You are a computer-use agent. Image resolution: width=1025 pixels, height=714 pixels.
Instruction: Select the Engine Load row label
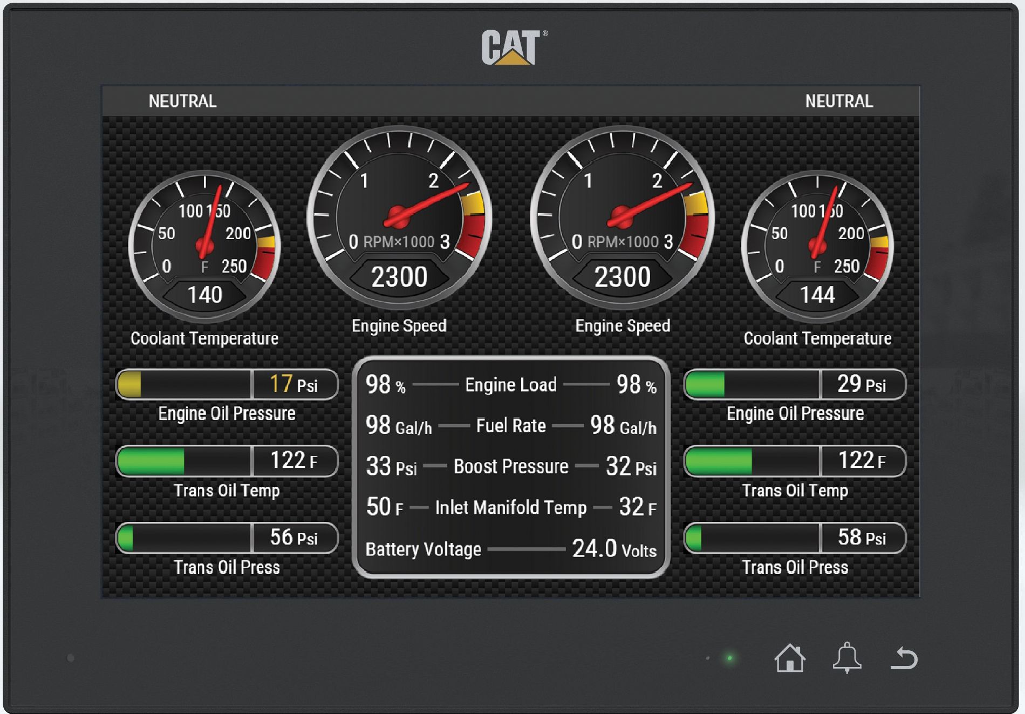click(510, 385)
